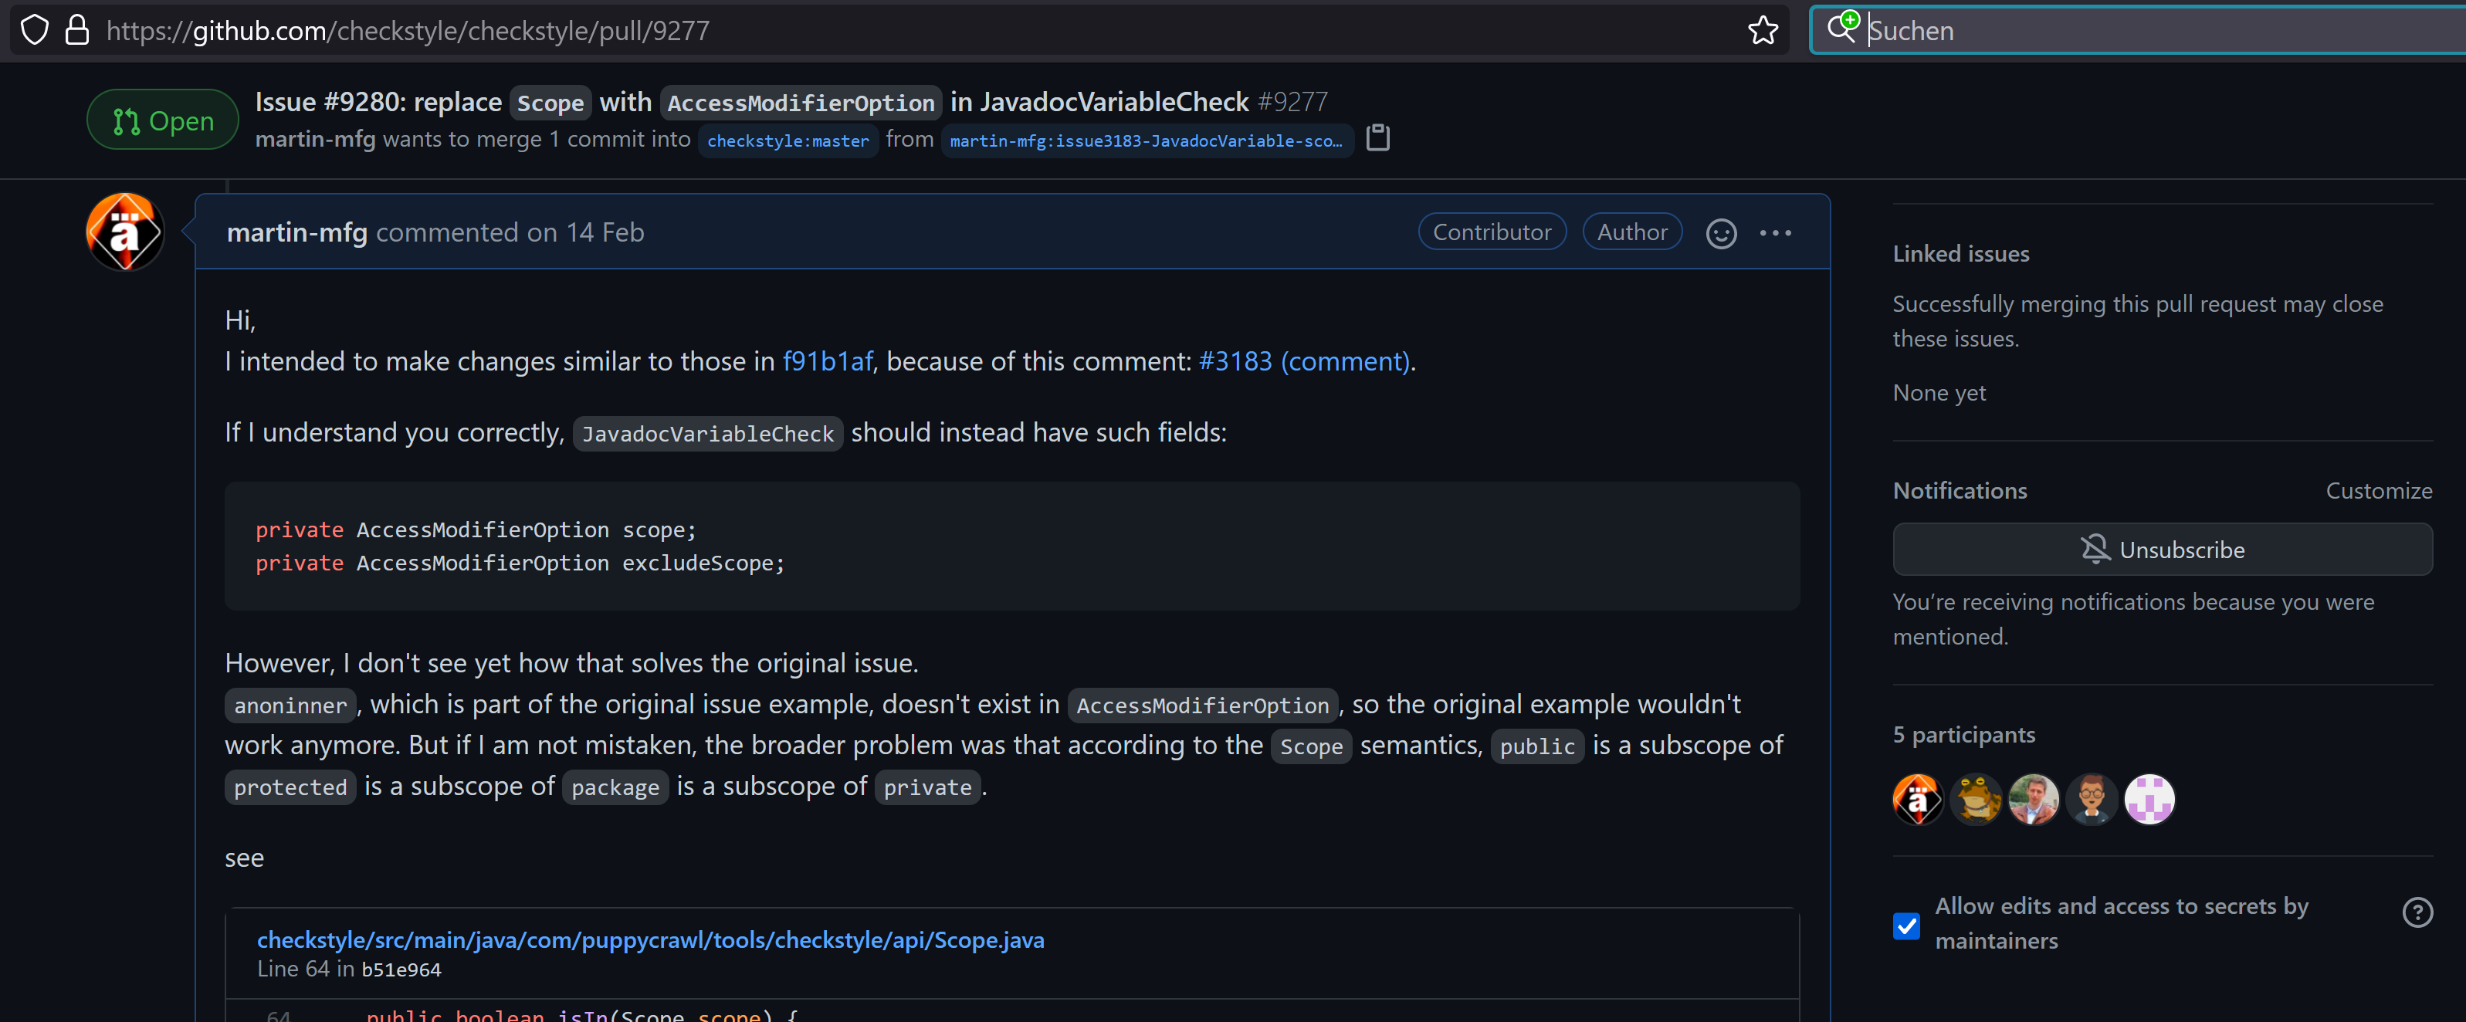Click the green Open status badge
This screenshot has height=1022, width=2466.
click(x=163, y=120)
